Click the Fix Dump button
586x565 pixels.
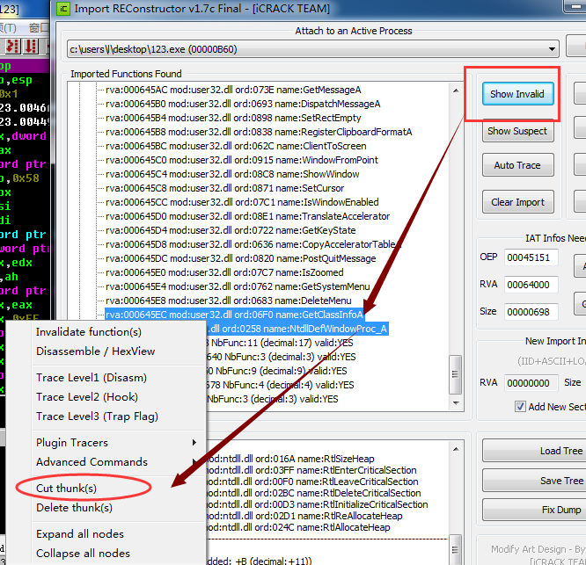(x=534, y=510)
